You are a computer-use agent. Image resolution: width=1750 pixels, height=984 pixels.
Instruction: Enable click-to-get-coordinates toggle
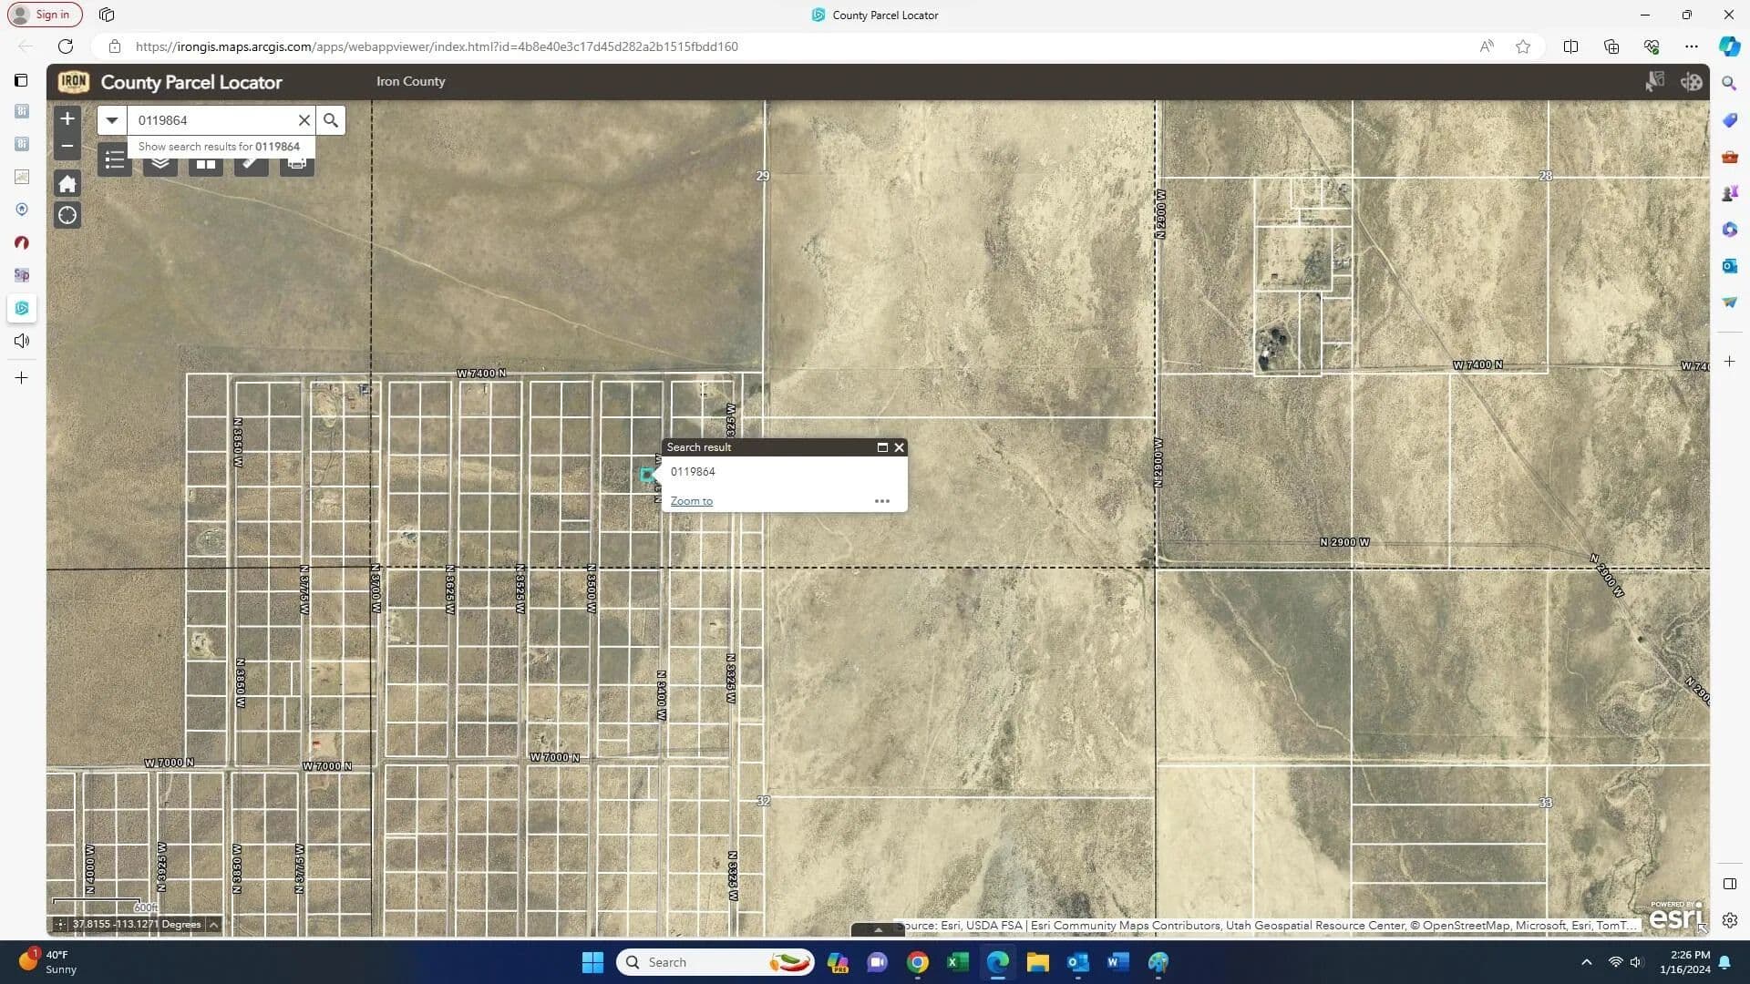pos(60,925)
